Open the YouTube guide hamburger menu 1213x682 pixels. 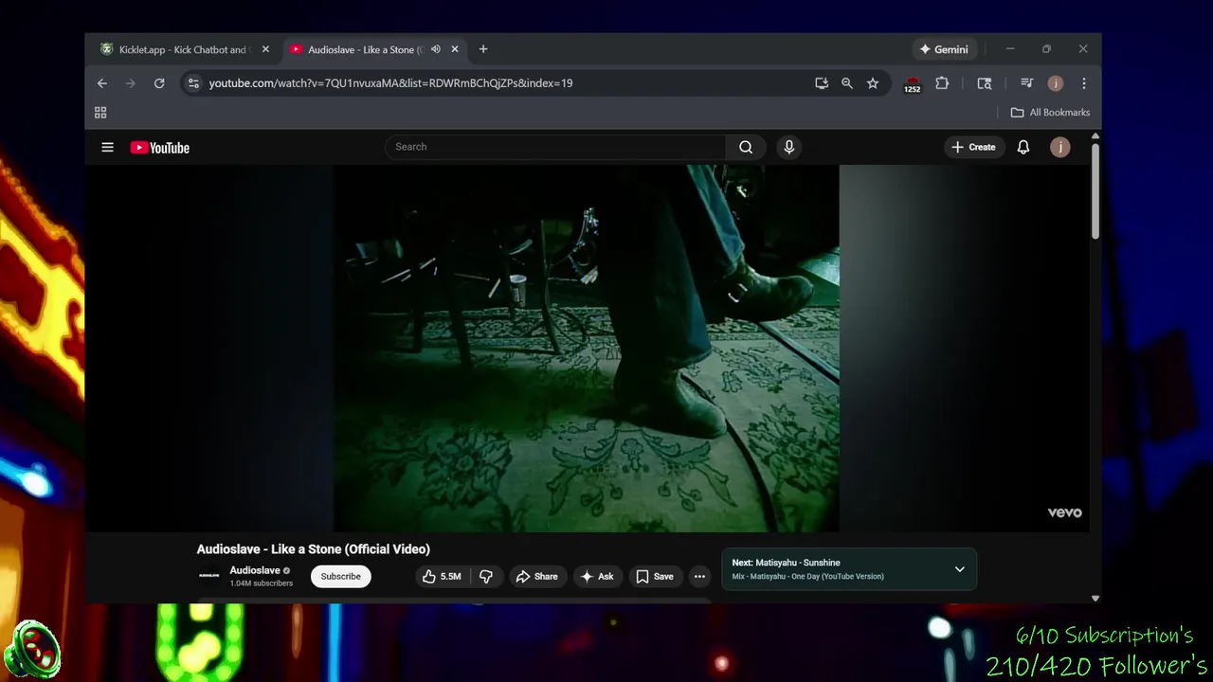[107, 147]
